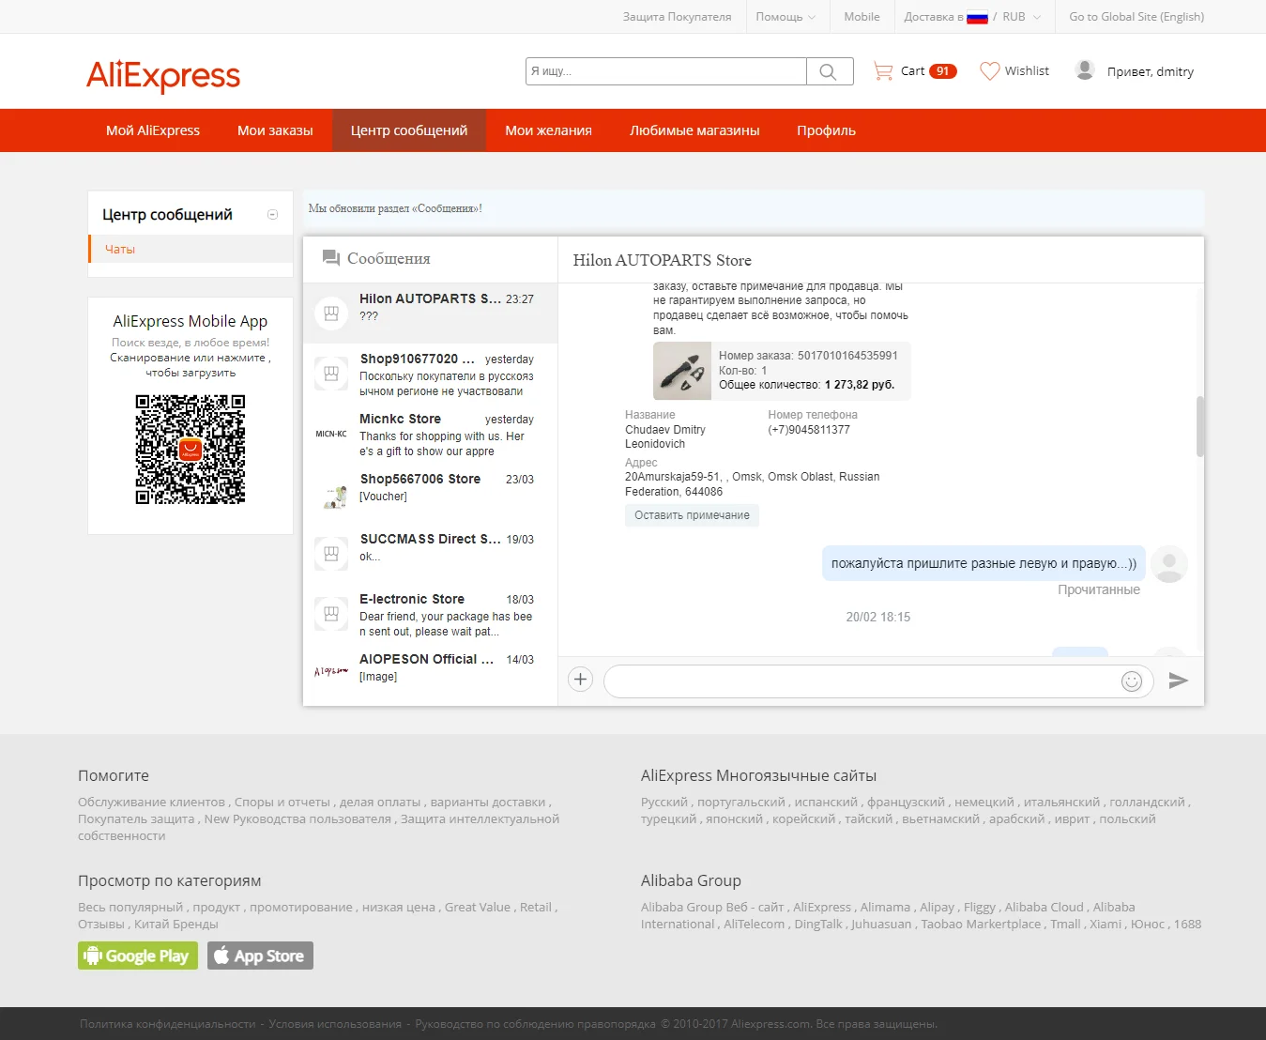The image size is (1266, 1040).
Task: Open the Micnkc Store chat conversation
Action: tap(431, 434)
